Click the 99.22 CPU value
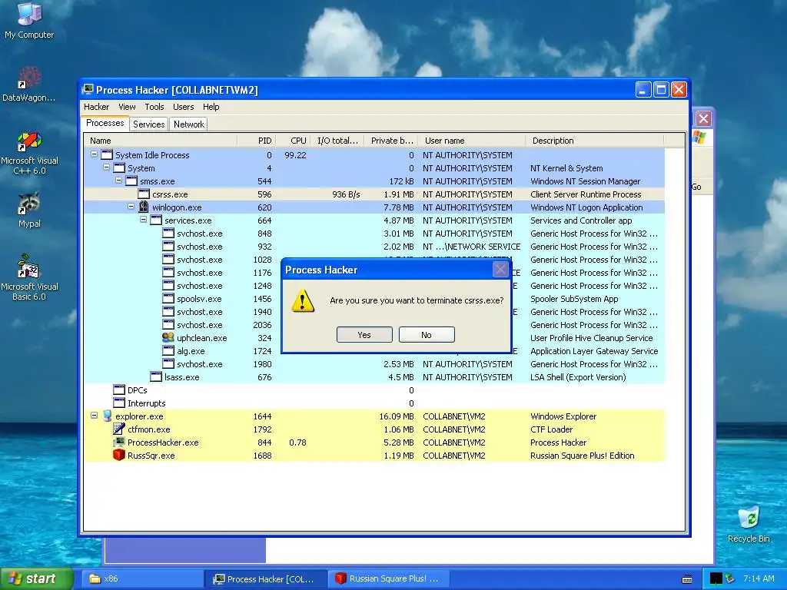This screenshot has height=590, width=787. click(295, 155)
